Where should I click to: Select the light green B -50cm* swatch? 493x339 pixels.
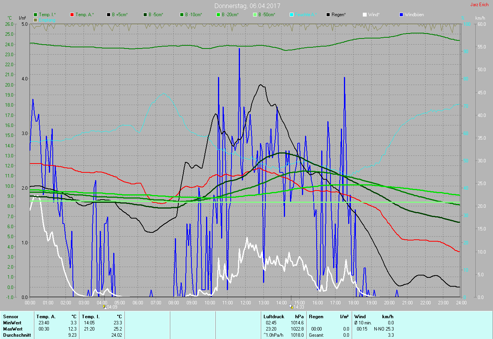coord(255,15)
